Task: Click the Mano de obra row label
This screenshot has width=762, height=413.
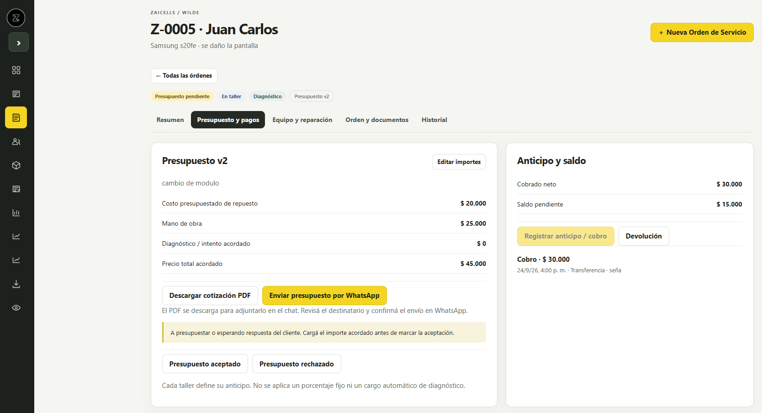Action: click(x=182, y=223)
